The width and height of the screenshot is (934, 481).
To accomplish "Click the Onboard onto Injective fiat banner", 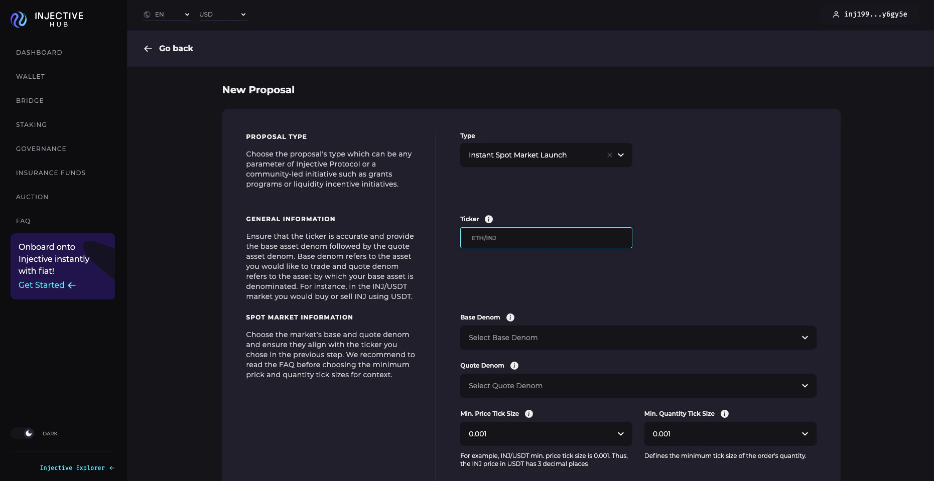I will [x=63, y=266].
